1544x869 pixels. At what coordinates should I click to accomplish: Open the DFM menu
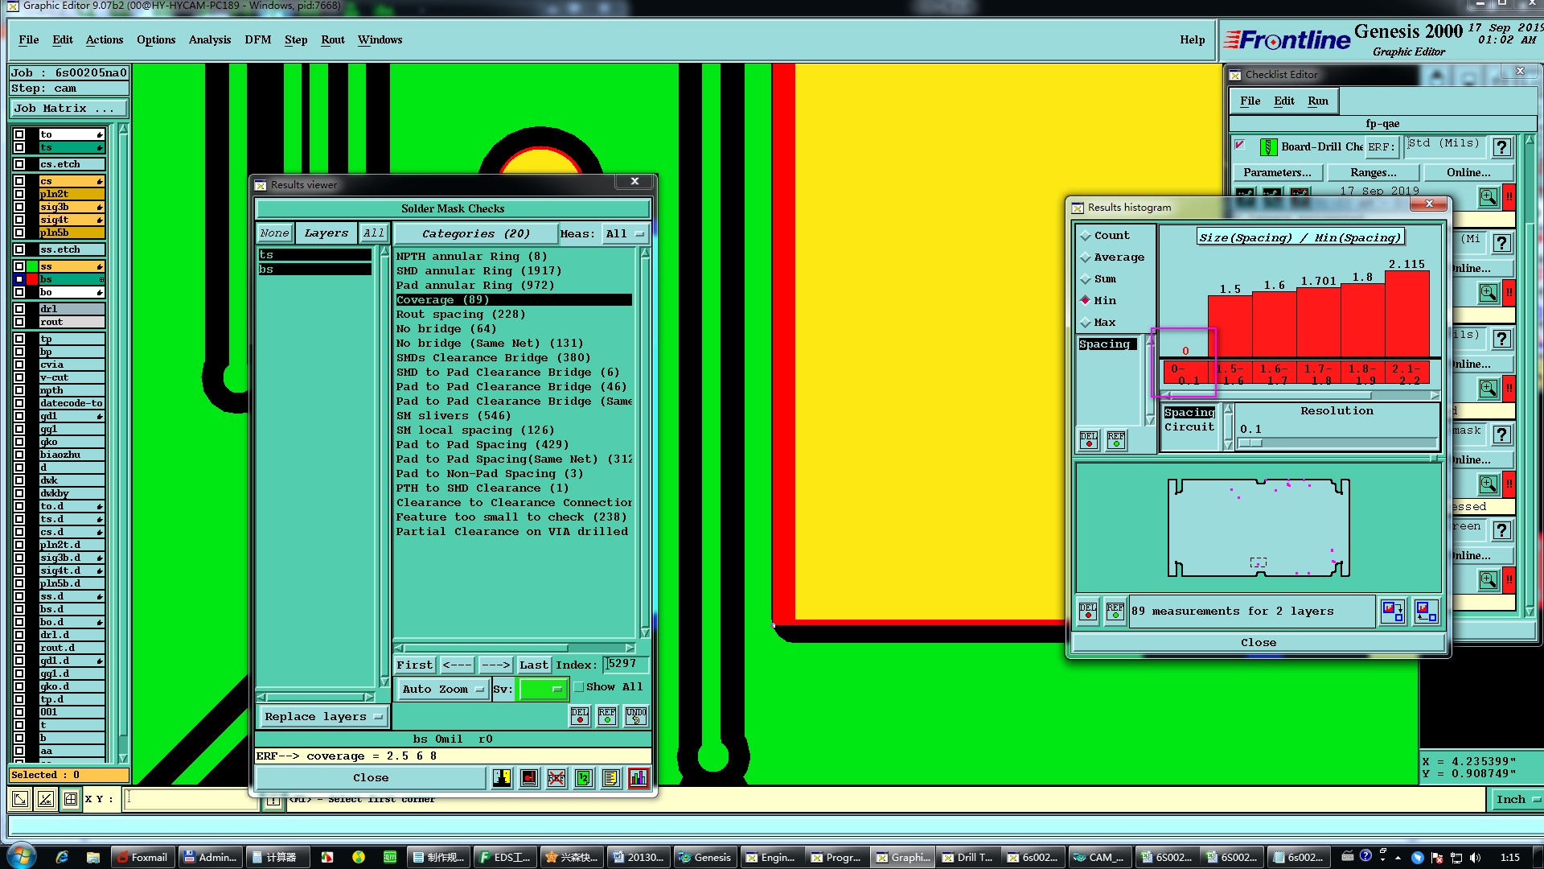tap(257, 39)
